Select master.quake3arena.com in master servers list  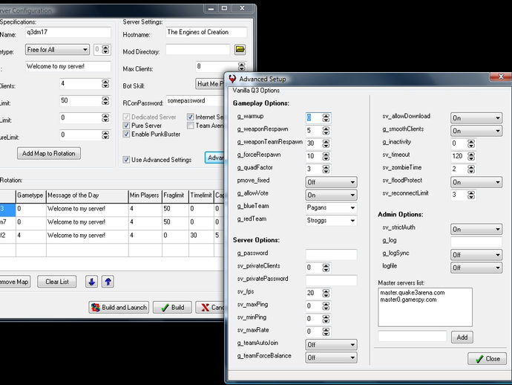pos(413,293)
